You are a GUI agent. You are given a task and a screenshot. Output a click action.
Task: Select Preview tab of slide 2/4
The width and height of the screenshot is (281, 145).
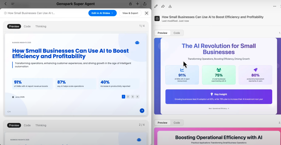point(14,125)
